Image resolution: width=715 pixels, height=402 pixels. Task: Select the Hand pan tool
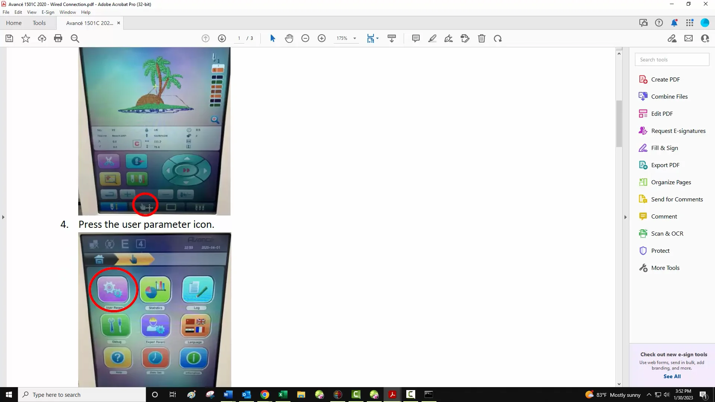[289, 38]
